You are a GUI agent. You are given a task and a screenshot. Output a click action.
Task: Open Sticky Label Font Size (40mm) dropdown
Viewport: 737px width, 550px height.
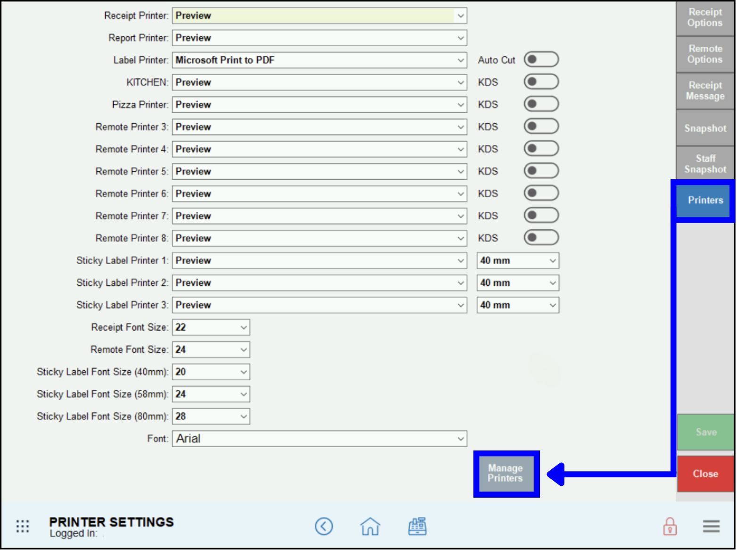211,372
